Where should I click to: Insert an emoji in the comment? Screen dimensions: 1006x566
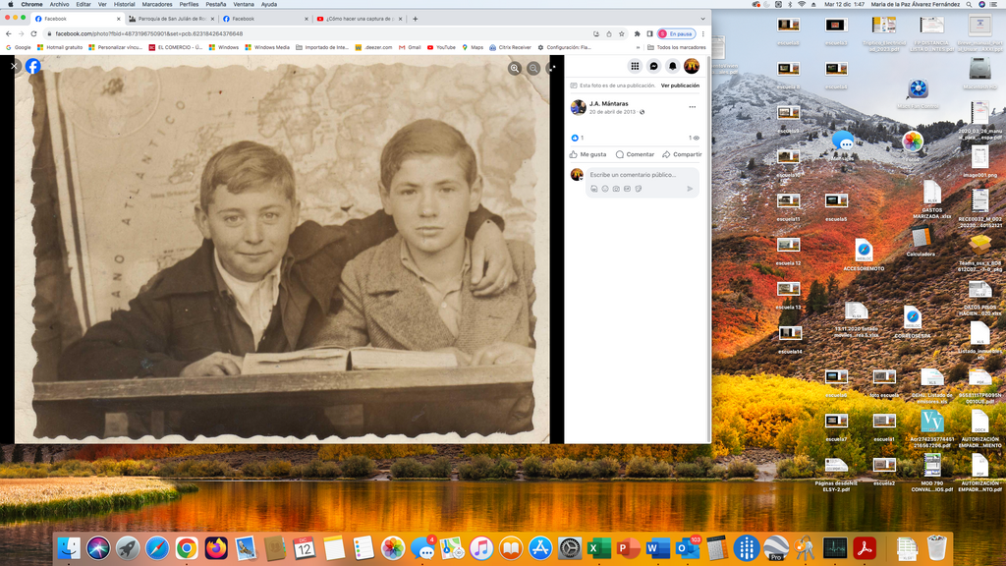(605, 189)
